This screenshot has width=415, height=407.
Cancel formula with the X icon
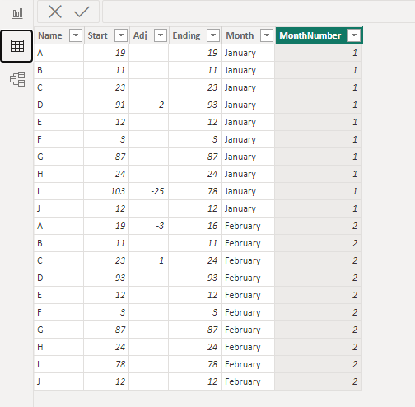[x=55, y=12]
